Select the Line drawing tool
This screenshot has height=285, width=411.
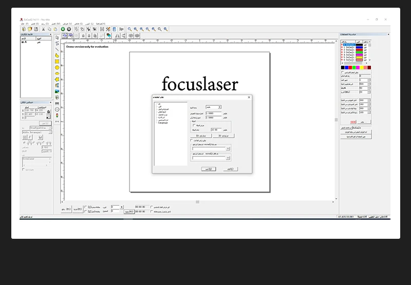coord(57,49)
